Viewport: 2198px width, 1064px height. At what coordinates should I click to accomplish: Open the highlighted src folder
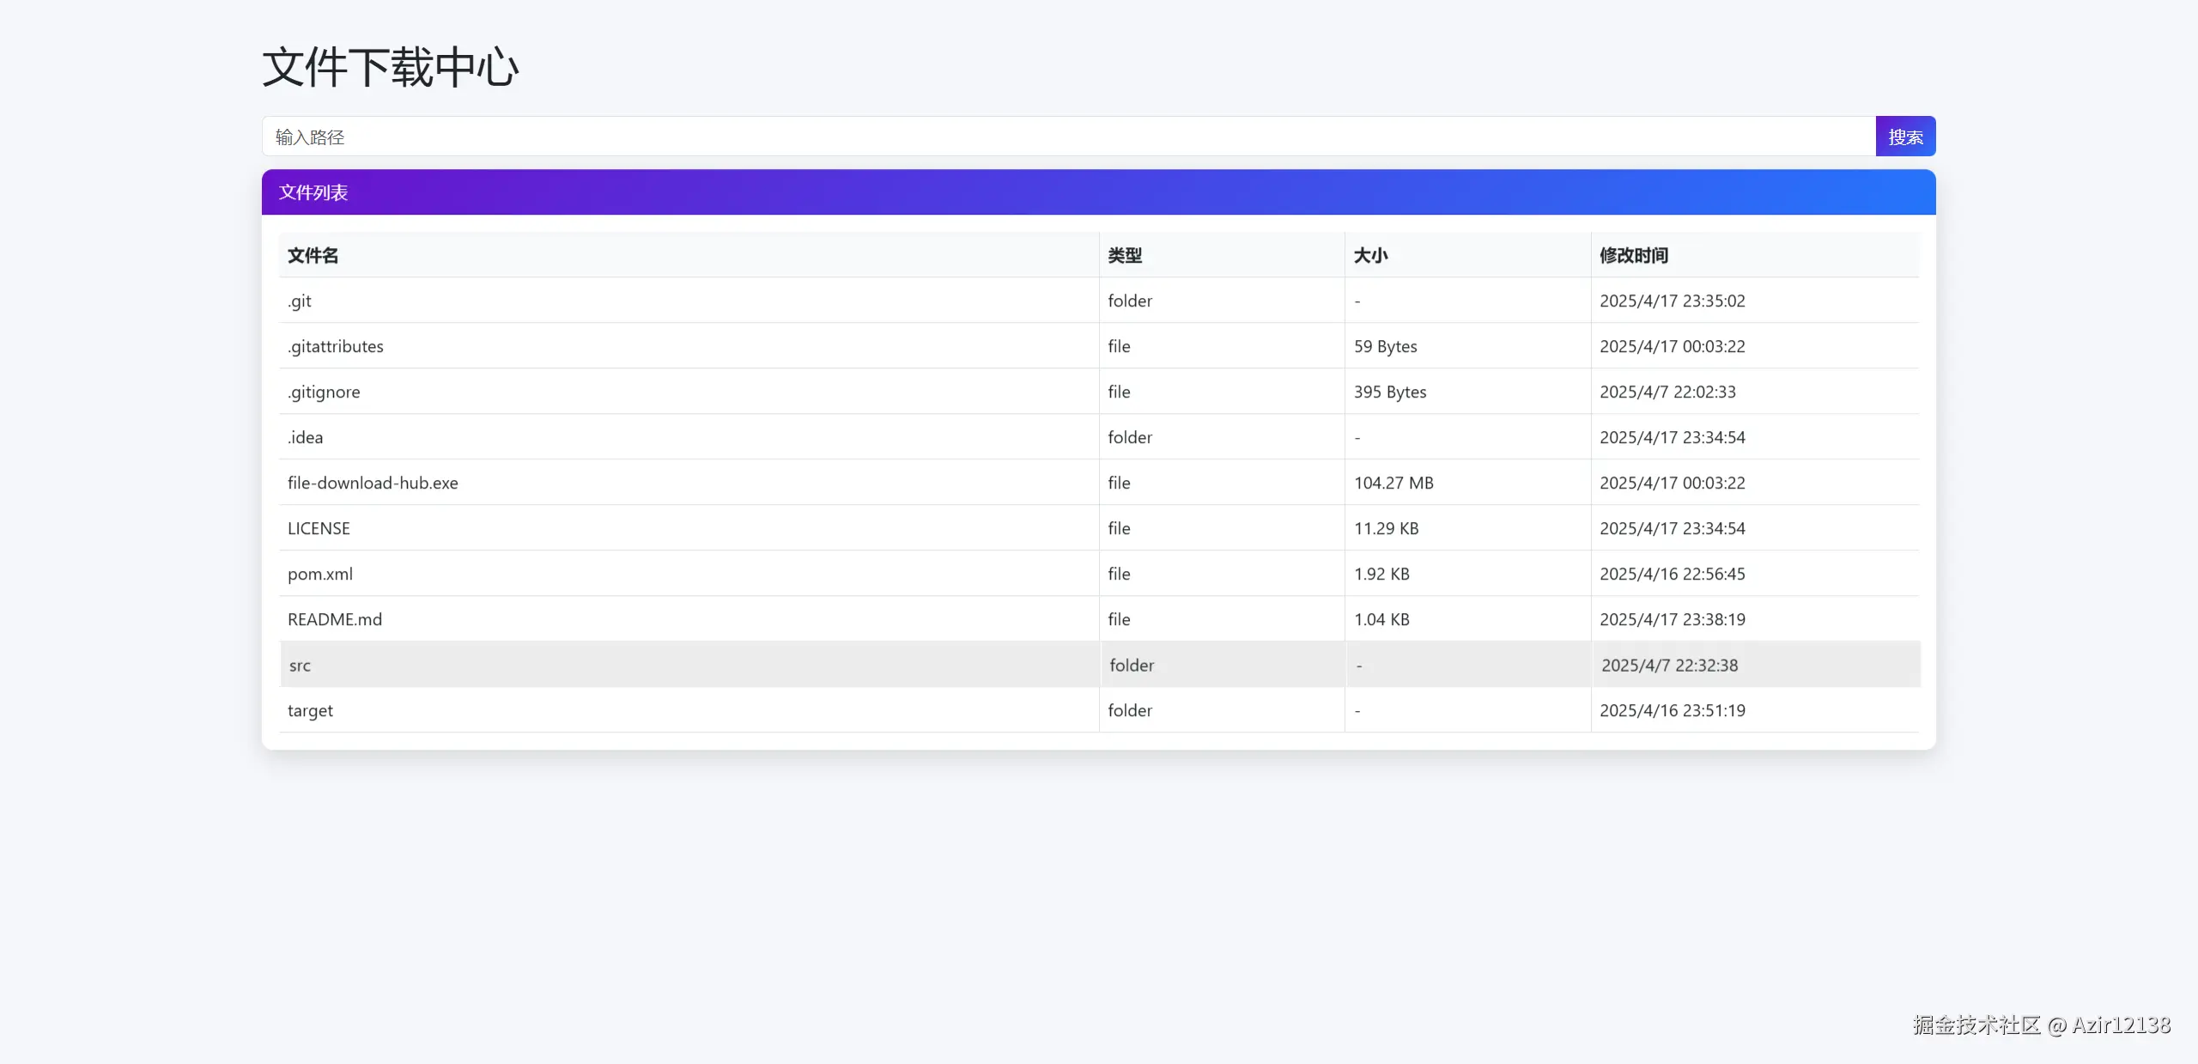300,665
